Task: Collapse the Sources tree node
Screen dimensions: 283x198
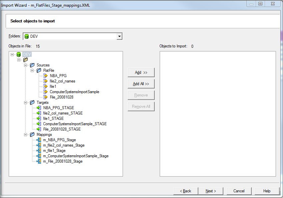Action: 25,65
